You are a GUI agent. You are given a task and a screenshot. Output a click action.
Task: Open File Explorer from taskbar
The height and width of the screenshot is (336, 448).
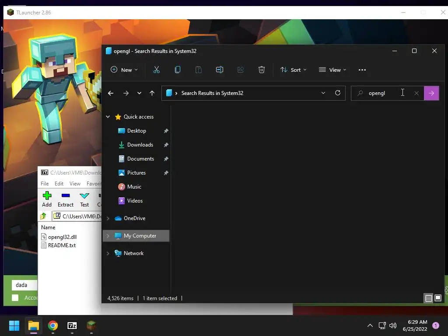tap(33, 325)
